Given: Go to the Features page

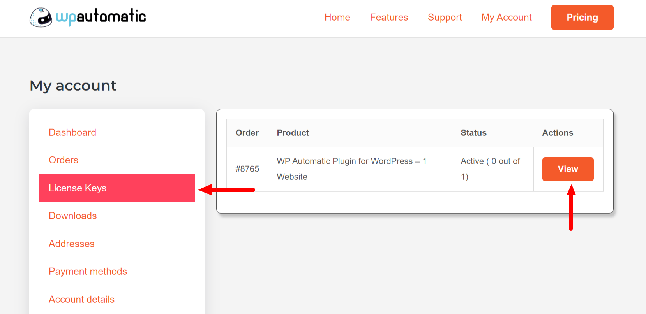Looking at the screenshot, I should (389, 18).
